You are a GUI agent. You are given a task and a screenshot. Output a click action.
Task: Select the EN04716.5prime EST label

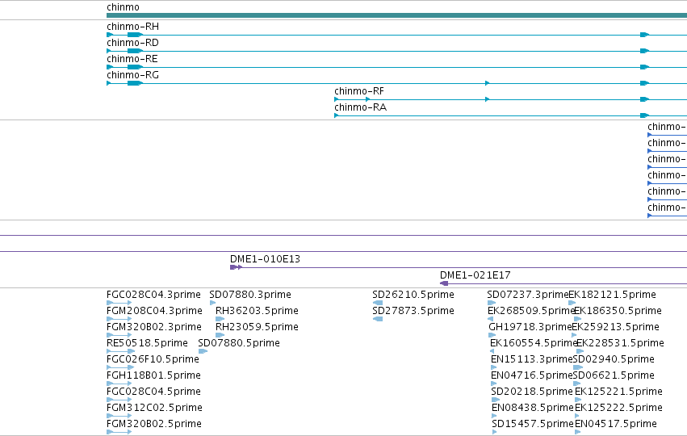532,375
